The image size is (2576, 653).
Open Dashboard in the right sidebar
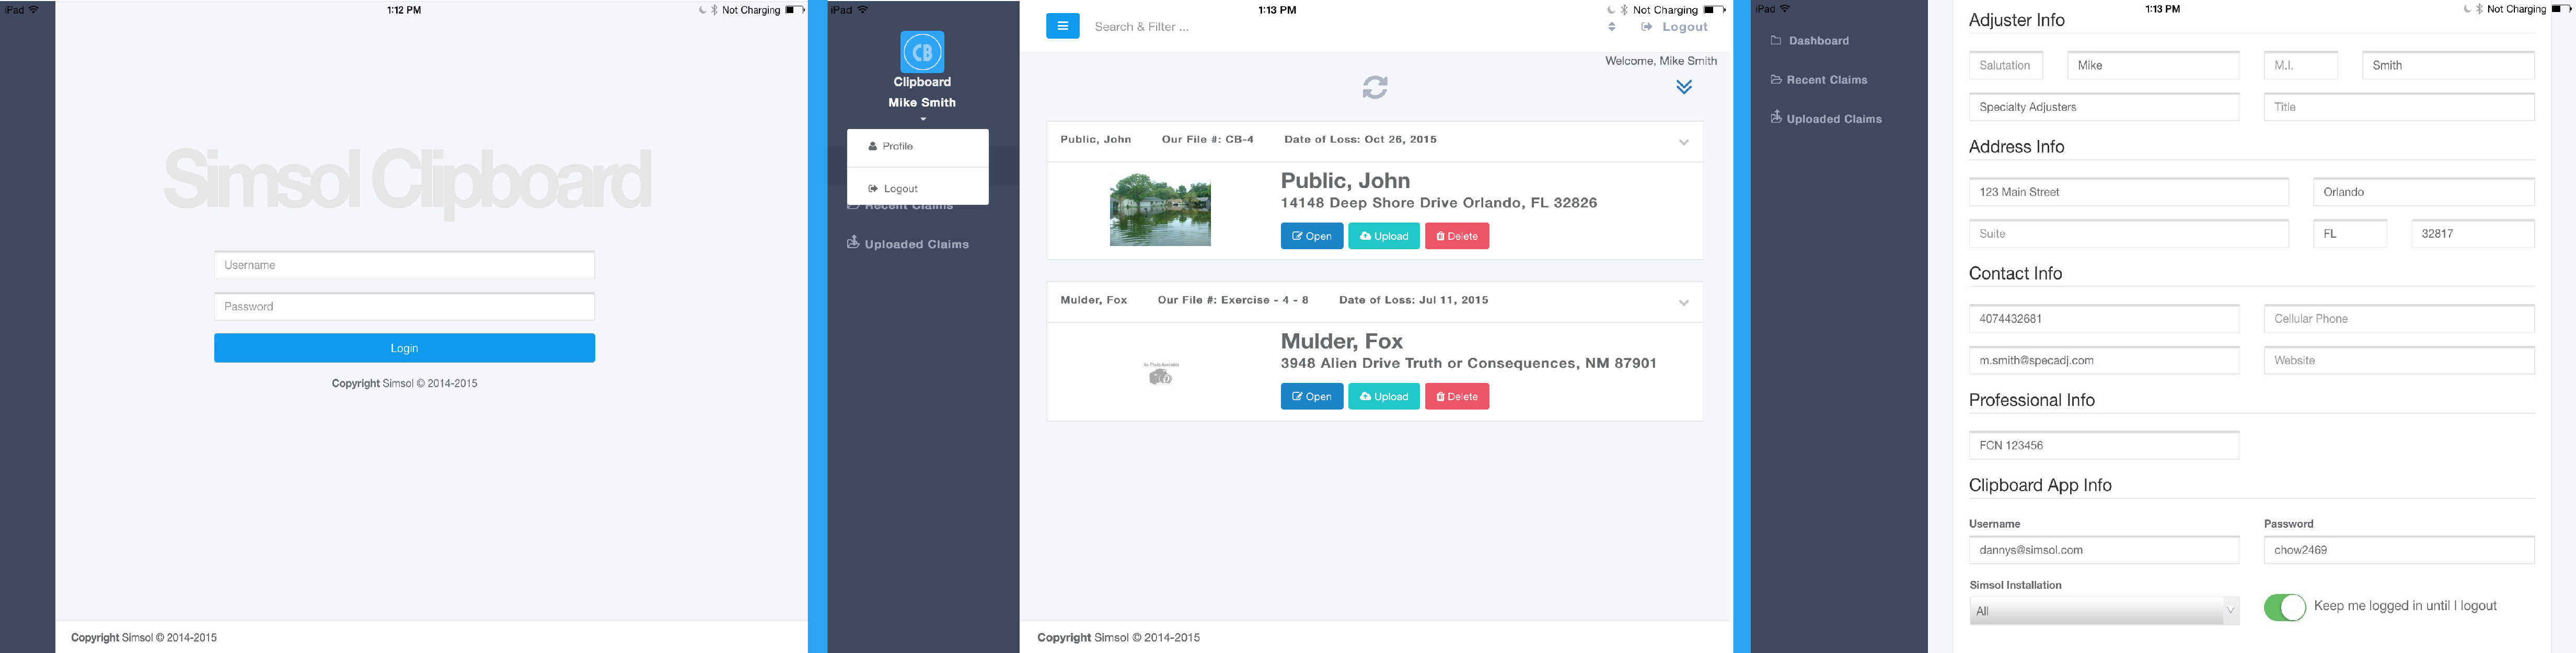[x=1810, y=41]
